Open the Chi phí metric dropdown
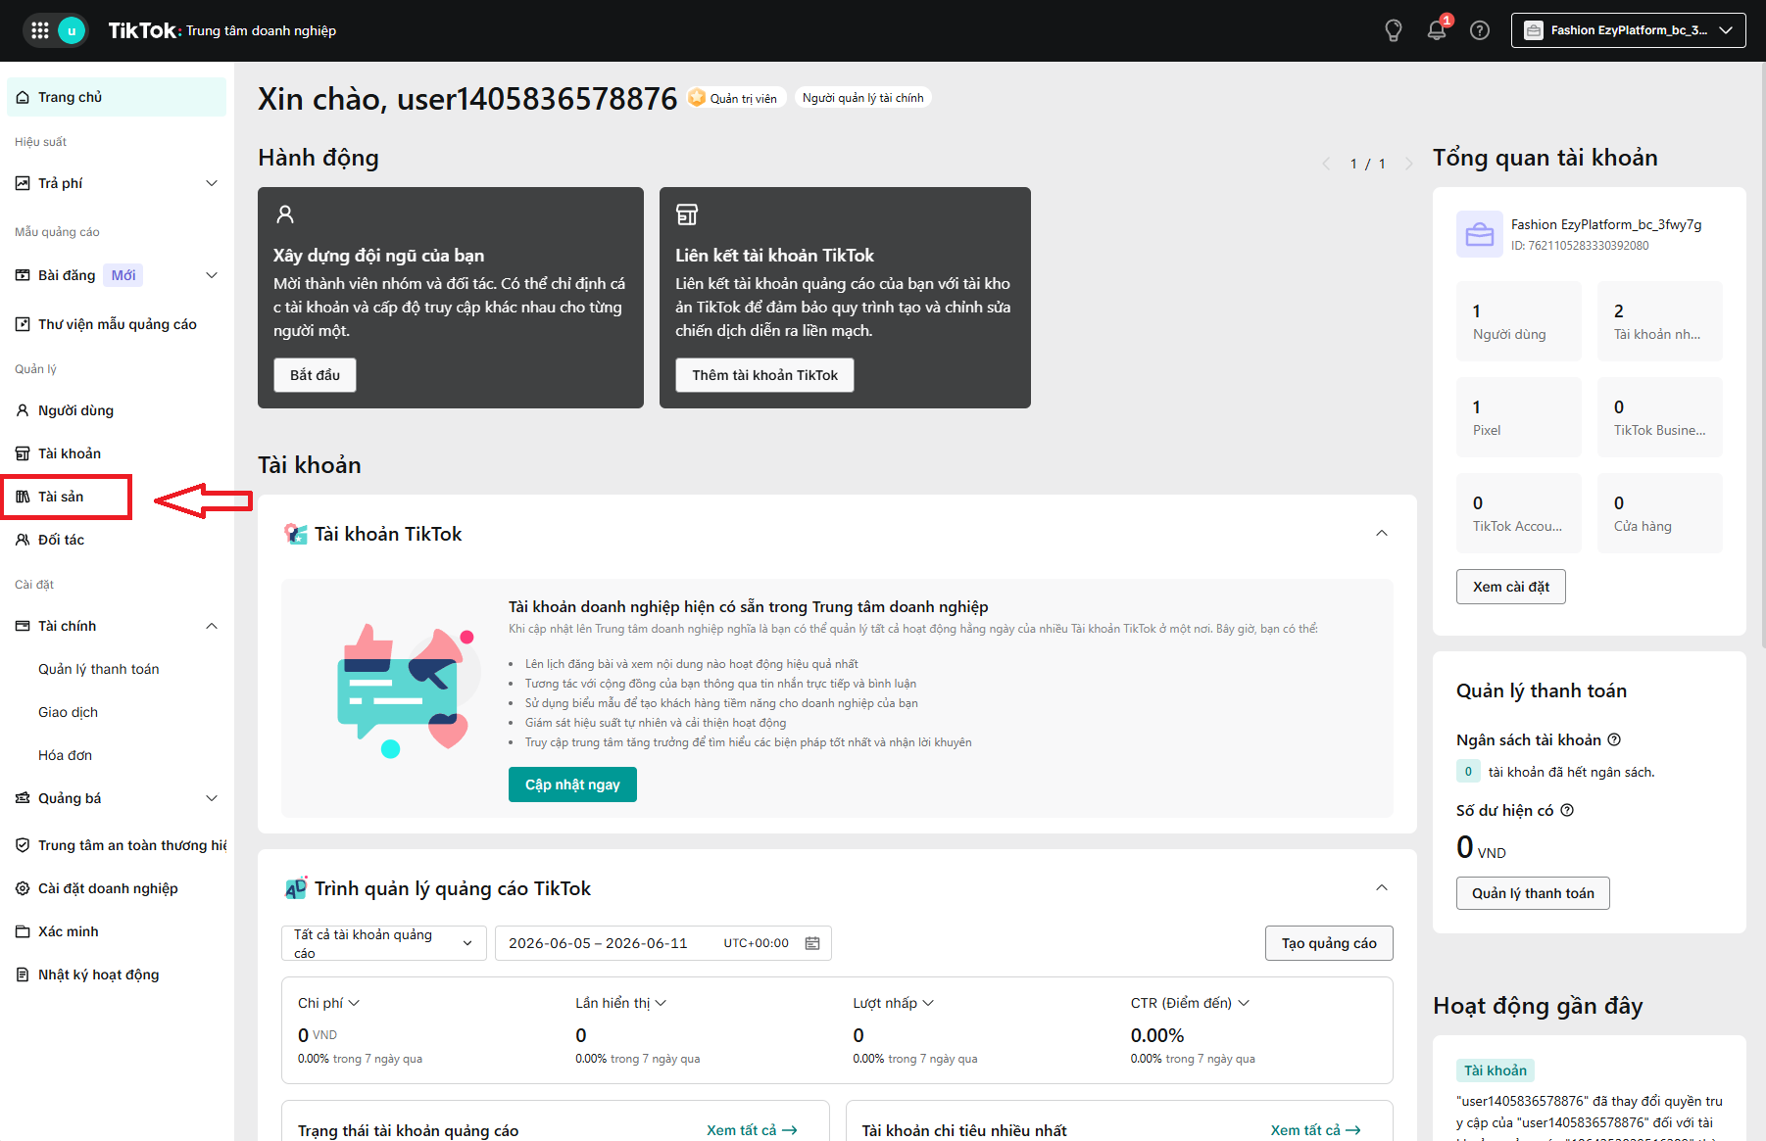 click(329, 1003)
